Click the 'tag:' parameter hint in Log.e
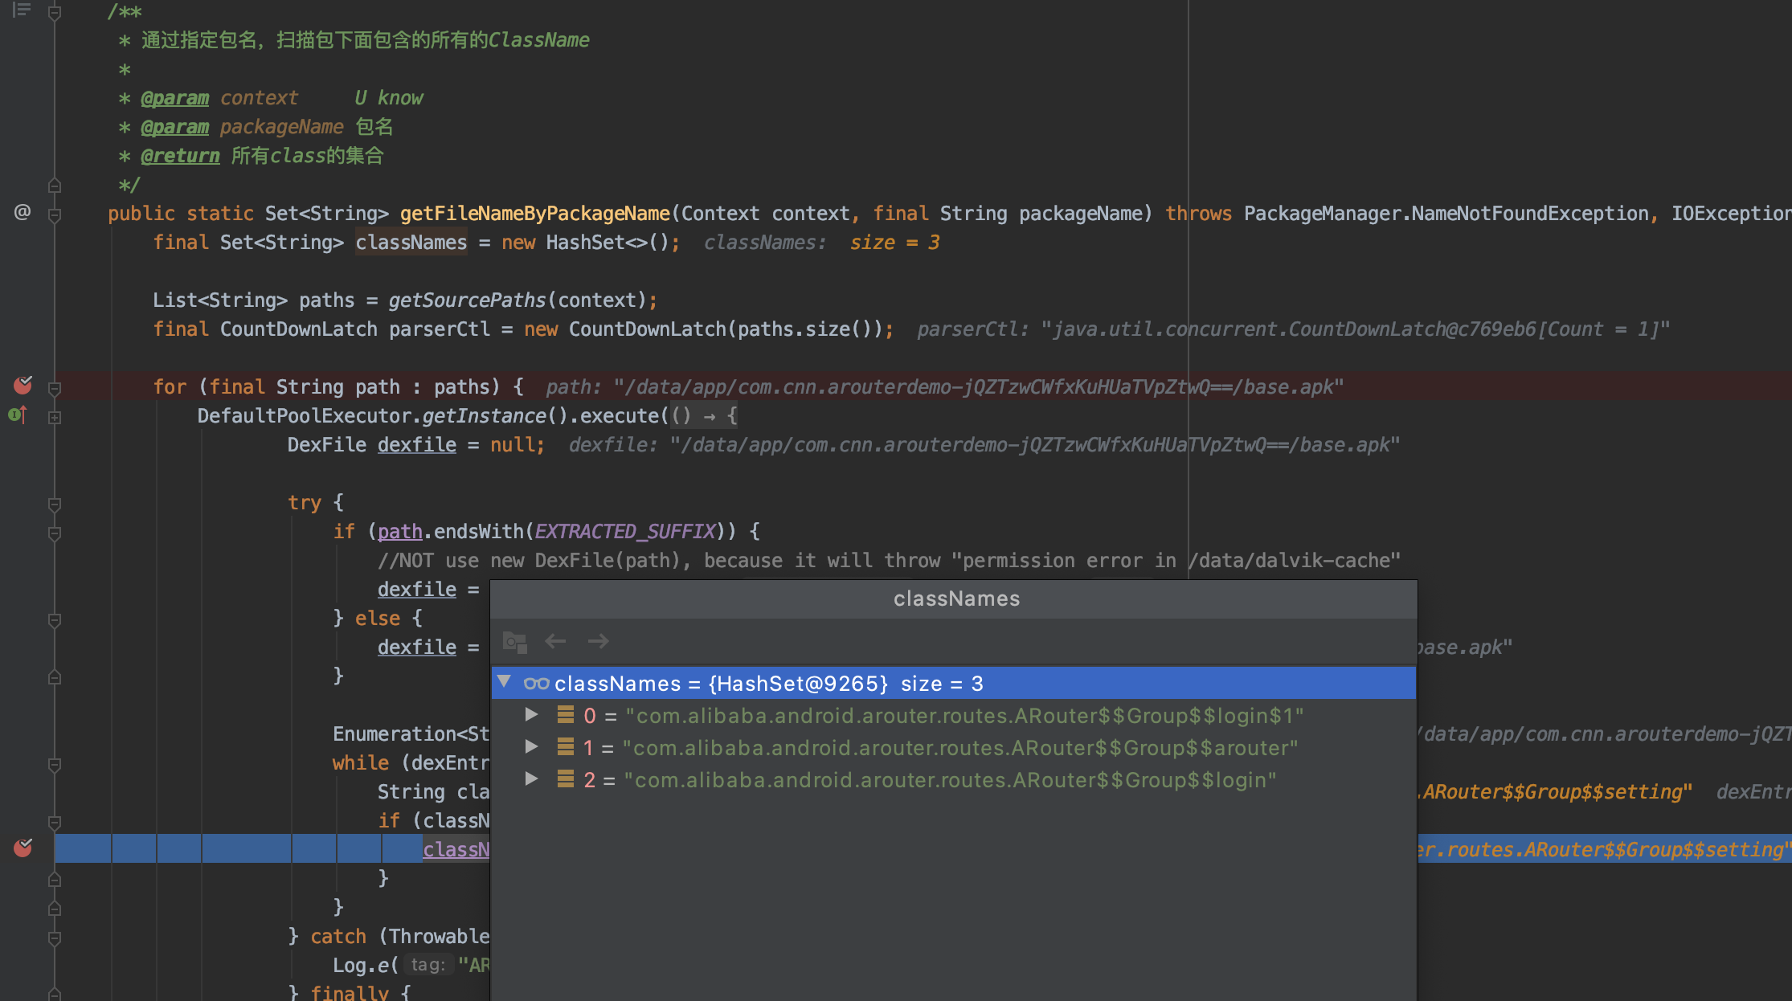The image size is (1792, 1001). coord(428,965)
